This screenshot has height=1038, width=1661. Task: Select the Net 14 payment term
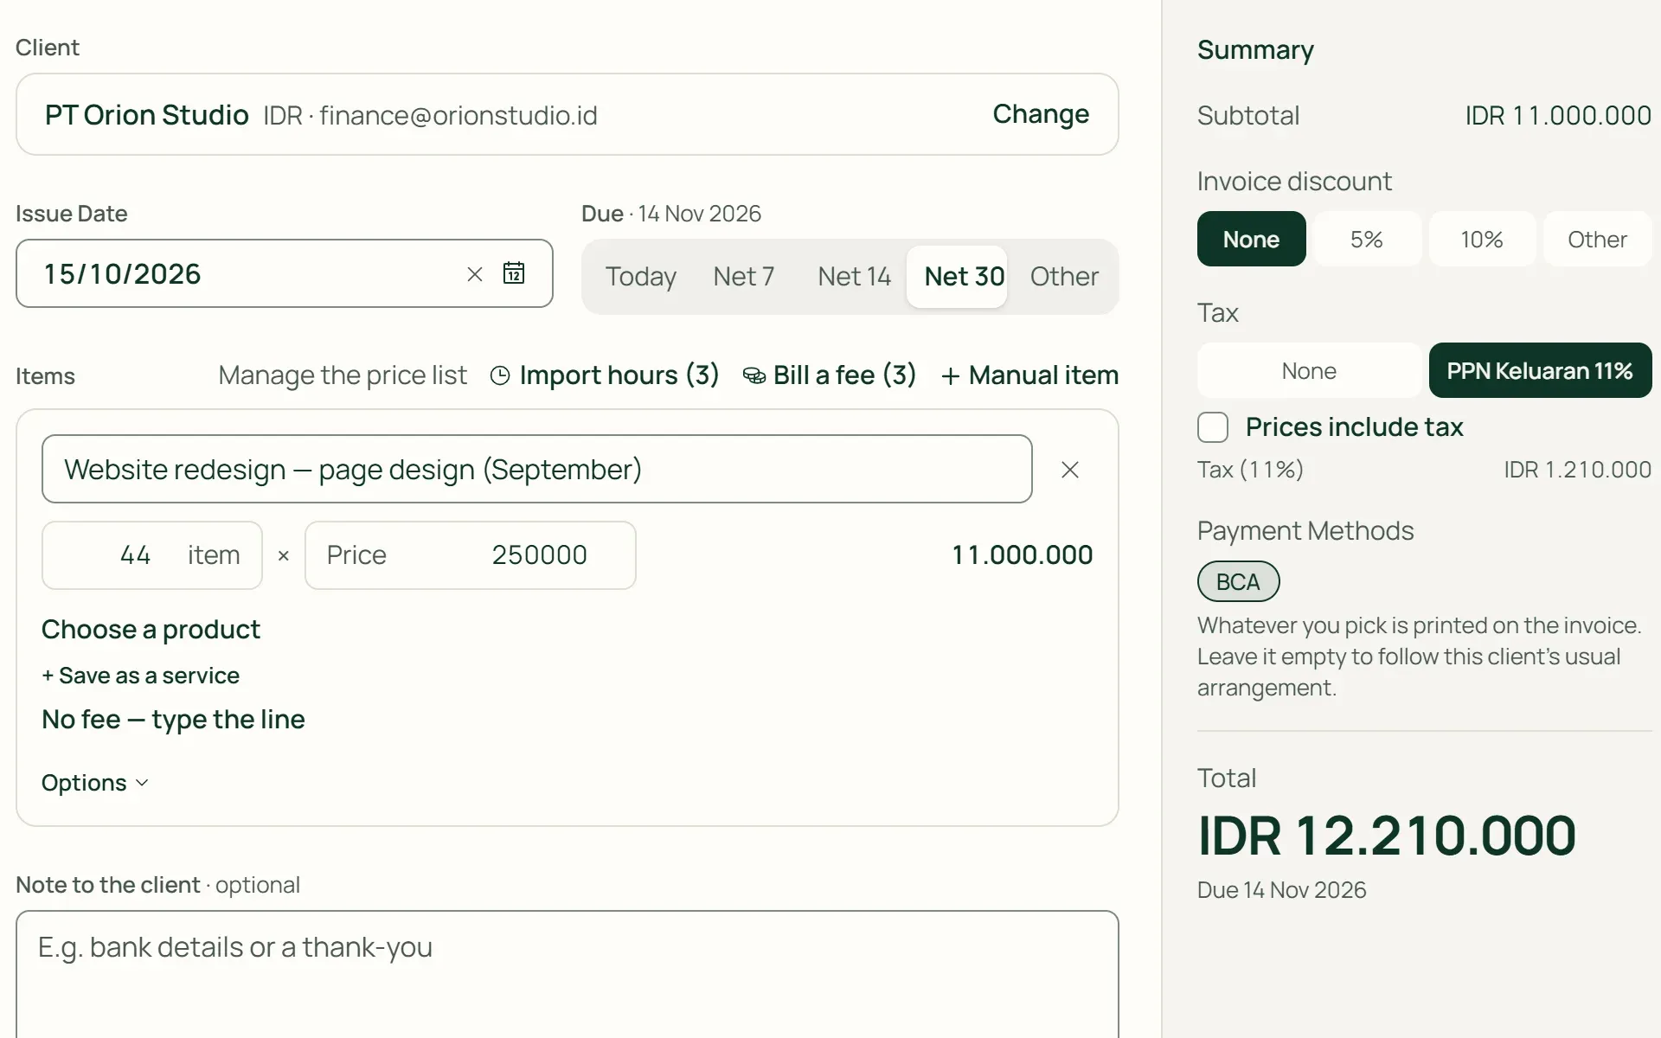click(x=854, y=277)
